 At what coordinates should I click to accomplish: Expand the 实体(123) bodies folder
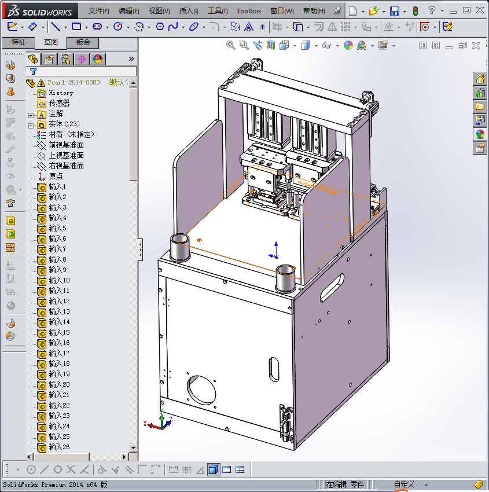[31, 126]
